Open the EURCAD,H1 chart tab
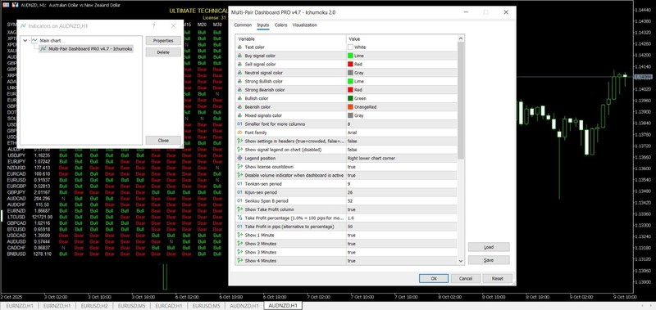 coord(169,306)
